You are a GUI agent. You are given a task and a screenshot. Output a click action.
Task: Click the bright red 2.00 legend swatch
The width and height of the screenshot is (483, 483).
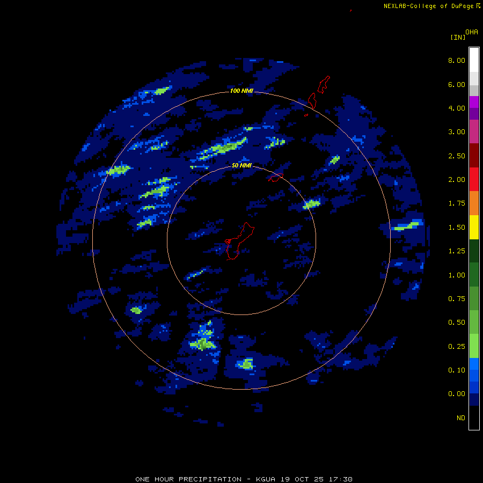coord(474,179)
